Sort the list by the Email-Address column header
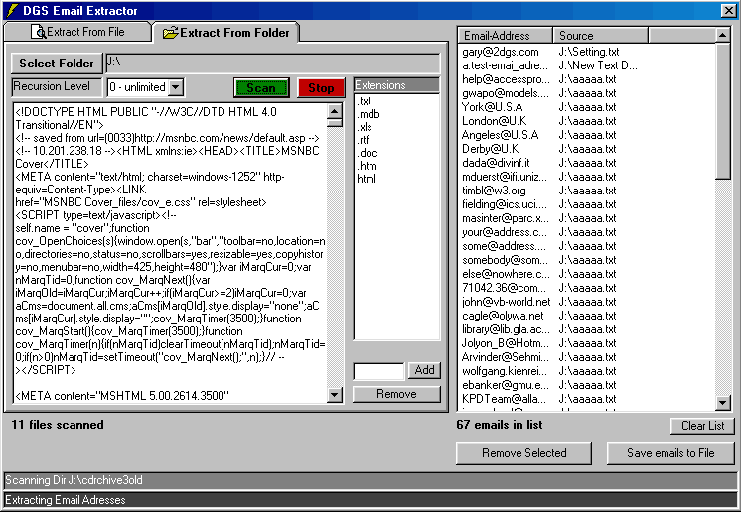The height and width of the screenshot is (512, 741). 505,36
